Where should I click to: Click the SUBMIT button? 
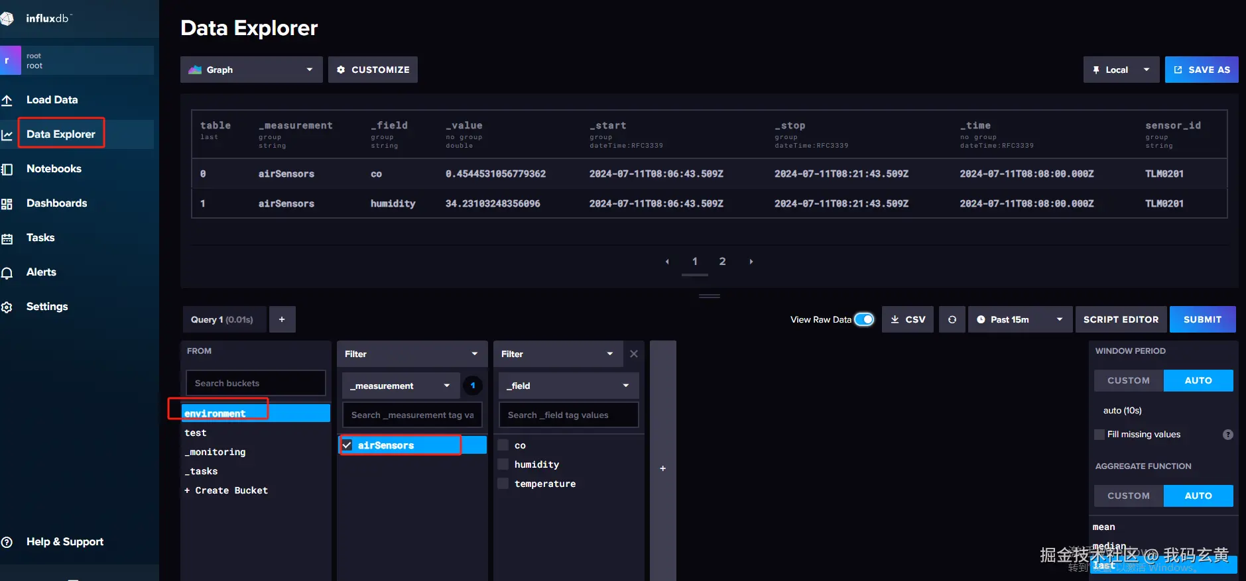pyautogui.click(x=1202, y=319)
